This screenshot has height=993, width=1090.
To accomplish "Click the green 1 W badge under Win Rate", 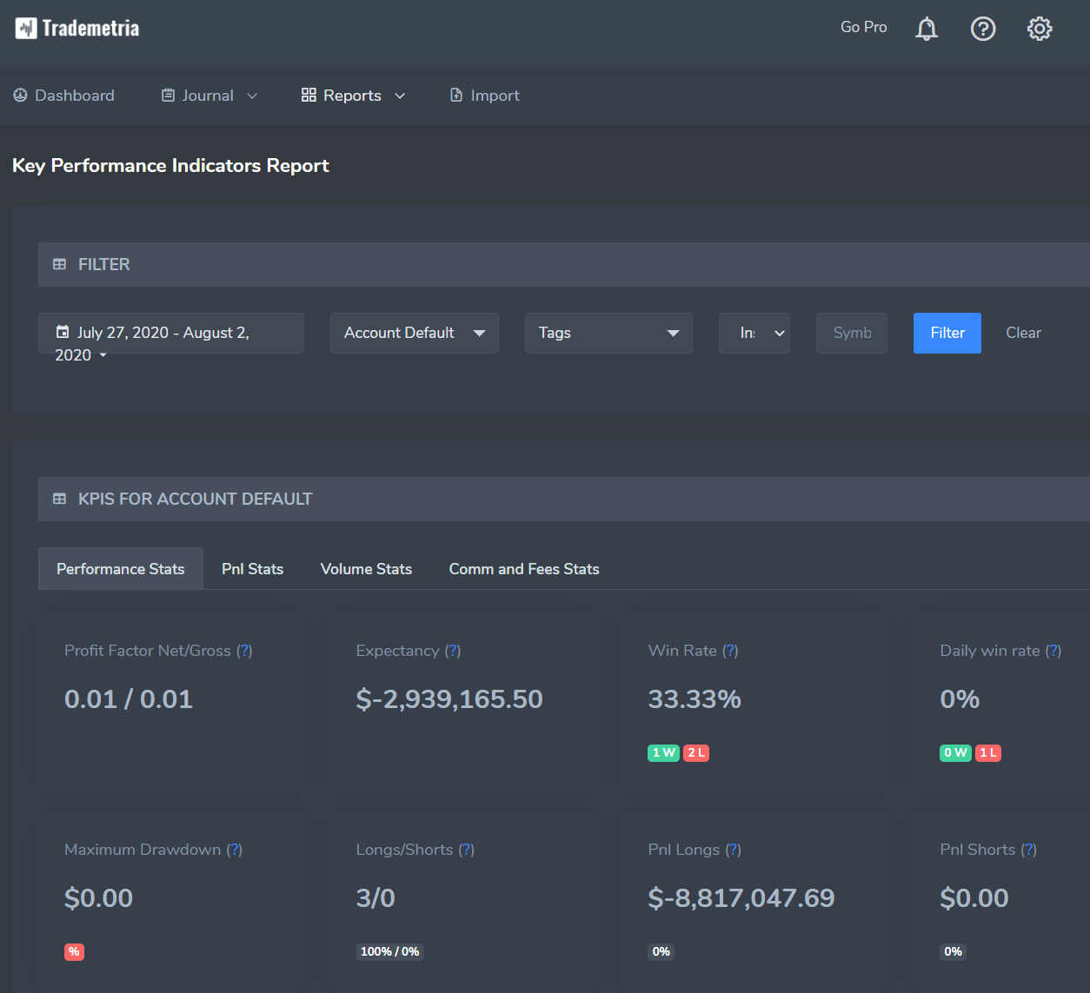I will click(664, 753).
